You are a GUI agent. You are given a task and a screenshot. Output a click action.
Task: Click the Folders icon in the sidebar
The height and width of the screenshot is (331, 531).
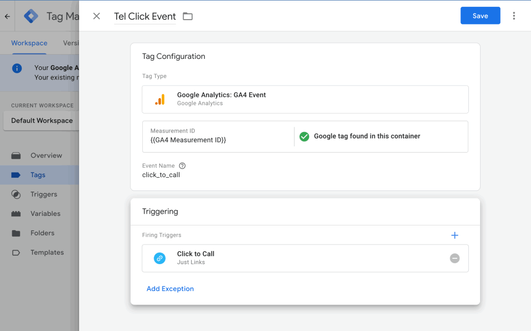pyautogui.click(x=16, y=233)
